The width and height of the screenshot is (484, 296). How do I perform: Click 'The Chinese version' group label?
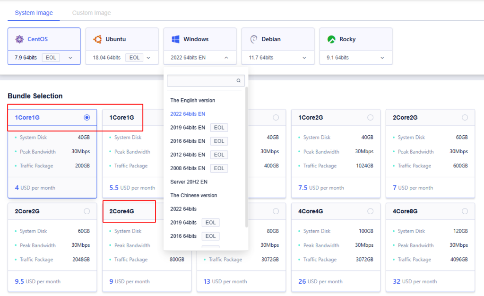[193, 195]
